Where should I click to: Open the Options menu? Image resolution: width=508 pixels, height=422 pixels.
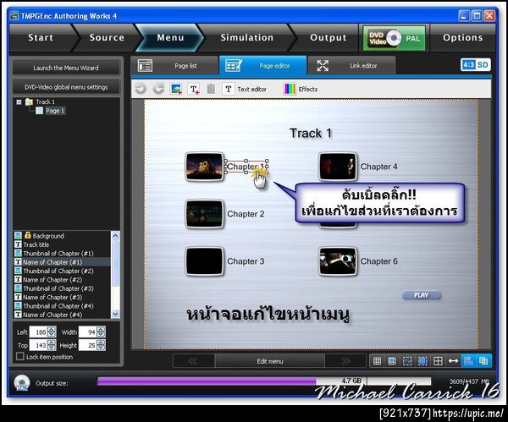click(x=462, y=37)
